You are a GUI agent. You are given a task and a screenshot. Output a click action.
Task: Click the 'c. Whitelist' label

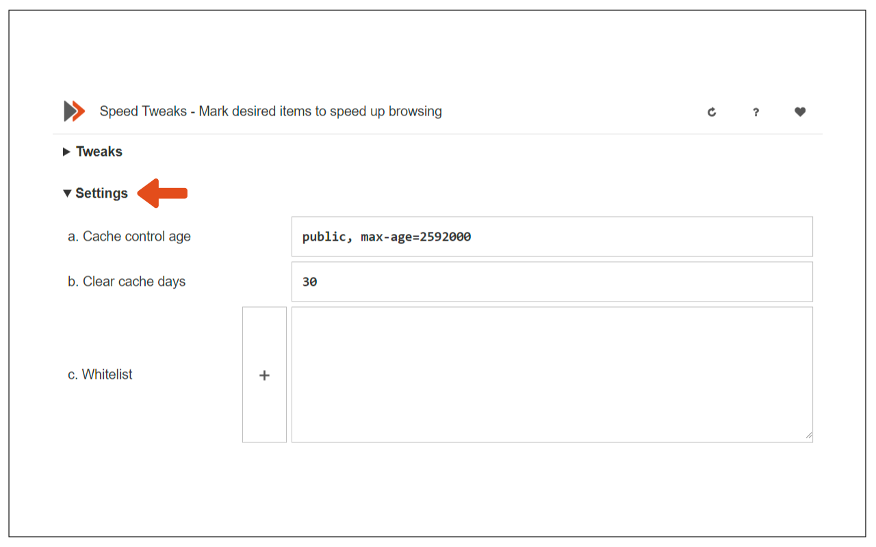(x=100, y=375)
